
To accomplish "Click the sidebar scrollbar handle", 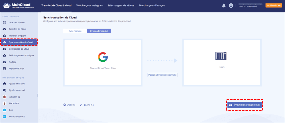I will (x=37, y=95).
